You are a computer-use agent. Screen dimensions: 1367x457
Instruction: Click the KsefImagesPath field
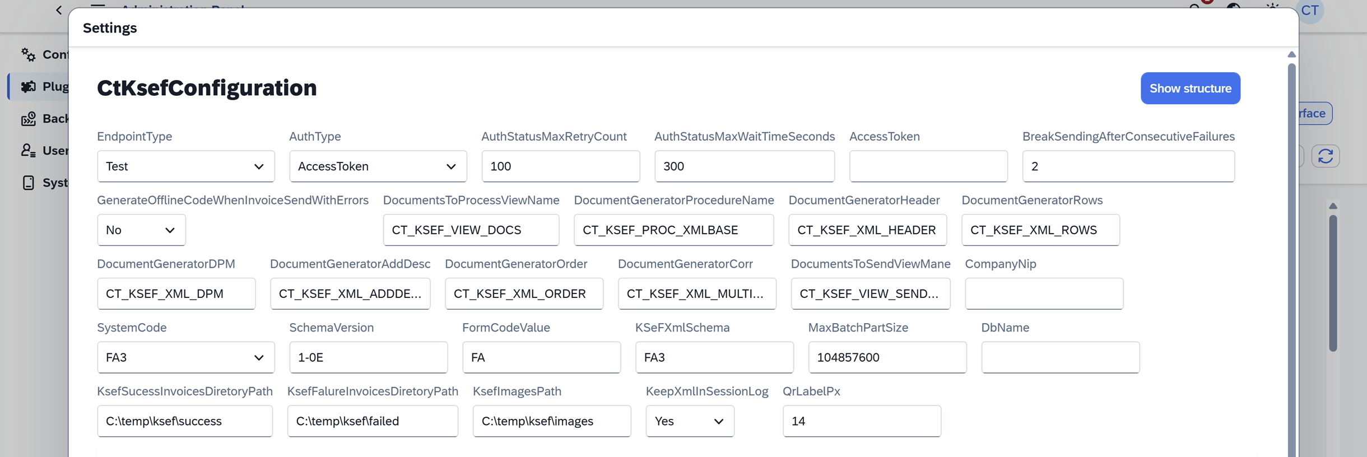point(552,421)
